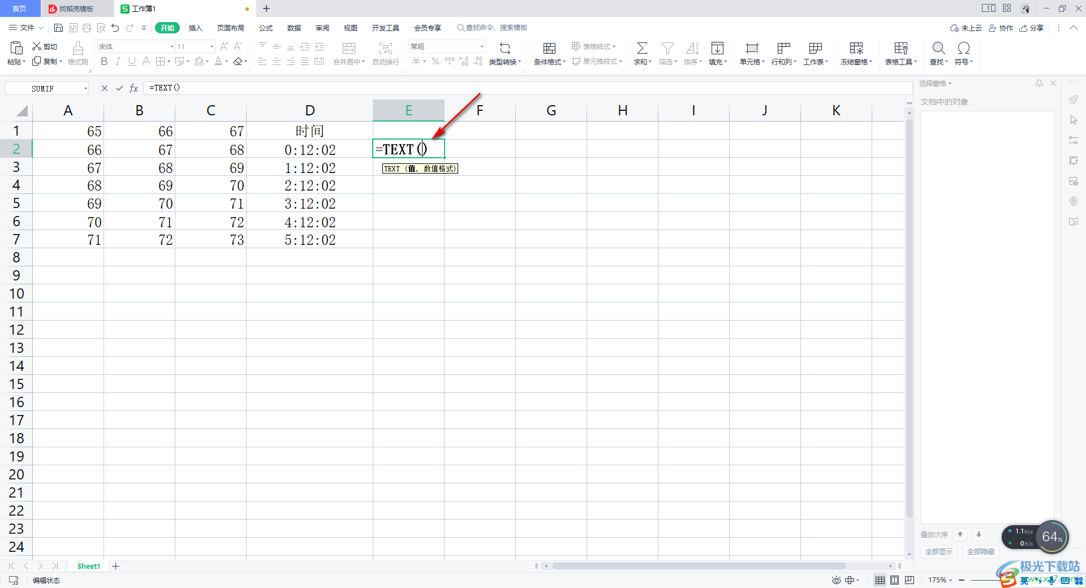Move object up in stacking order
This screenshot has height=588, width=1086.
[x=960, y=534]
